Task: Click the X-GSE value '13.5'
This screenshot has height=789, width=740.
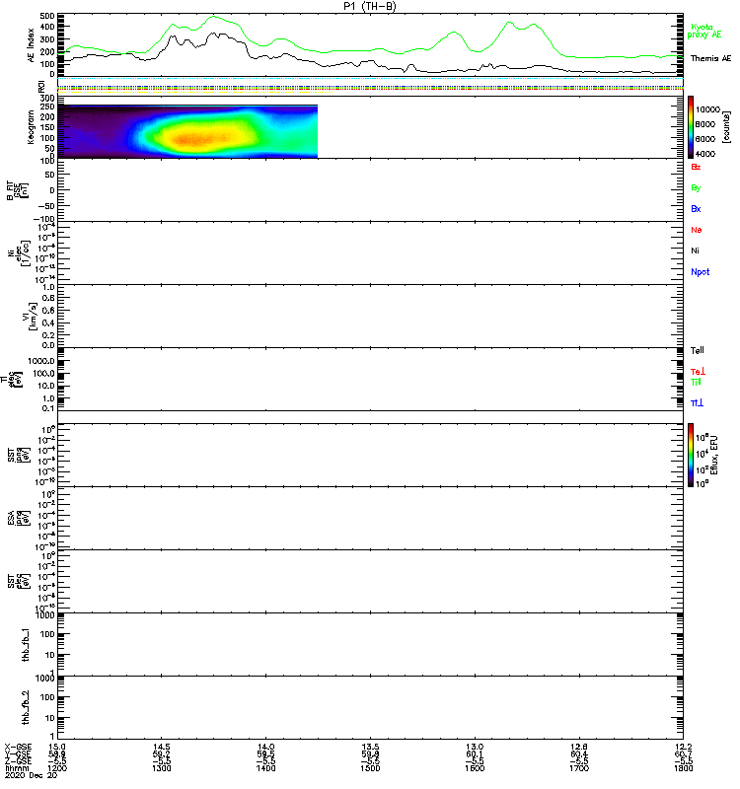Action: pyautogui.click(x=370, y=747)
